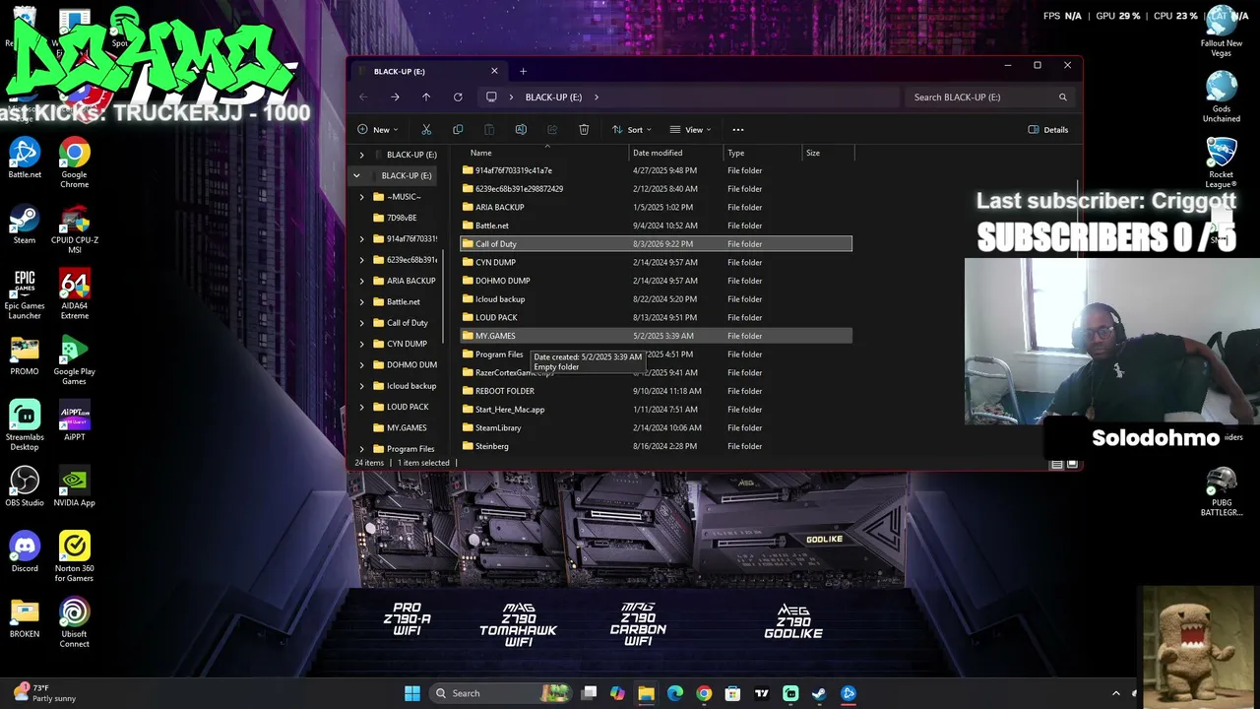Expand the Call of Duty tree folder
Viewport: 1260px width, 709px height.
point(361,323)
